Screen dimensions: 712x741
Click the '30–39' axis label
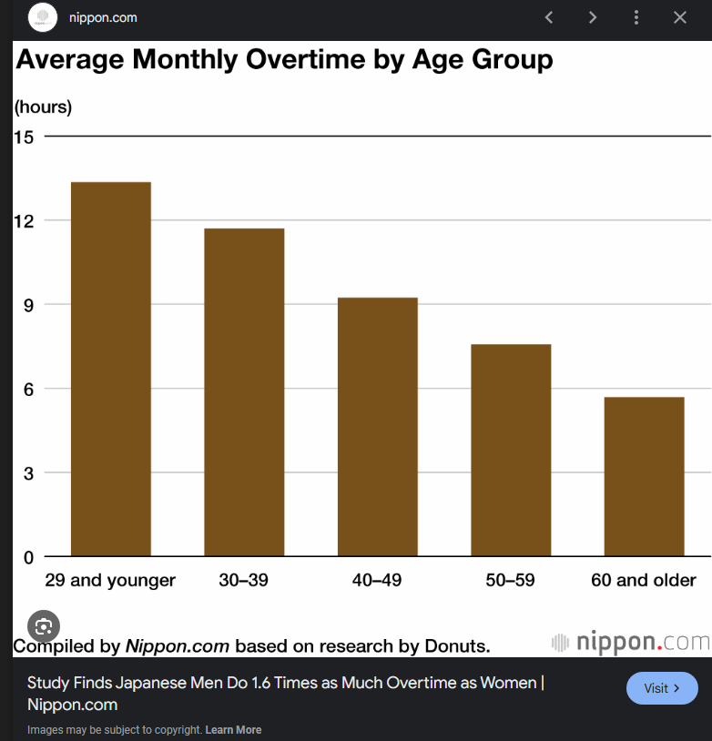243,580
